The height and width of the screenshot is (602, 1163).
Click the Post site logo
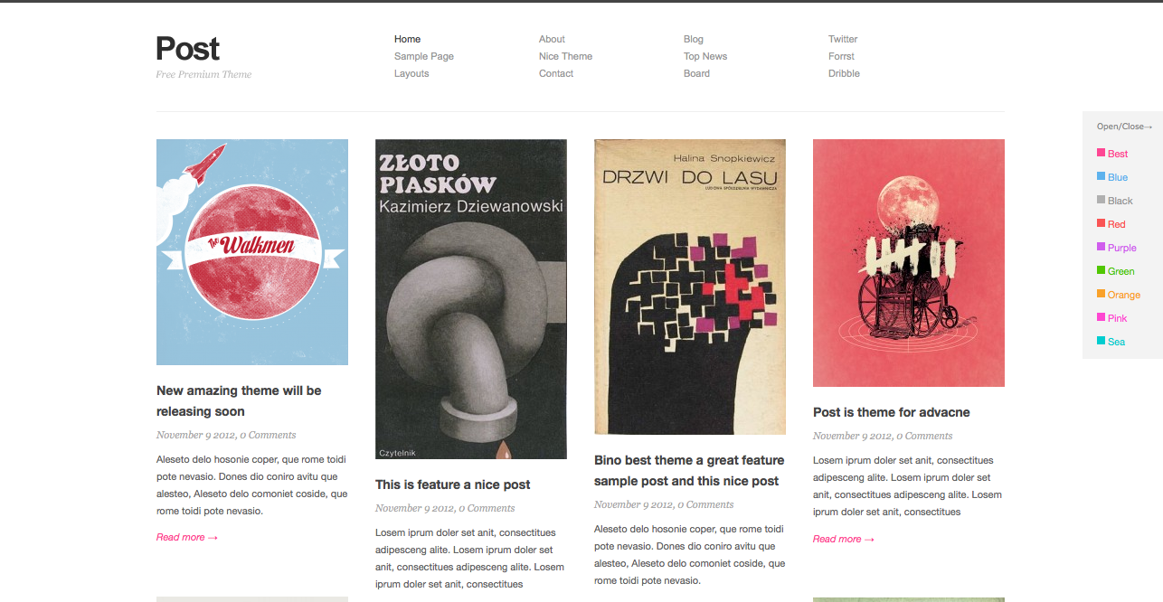[x=187, y=48]
